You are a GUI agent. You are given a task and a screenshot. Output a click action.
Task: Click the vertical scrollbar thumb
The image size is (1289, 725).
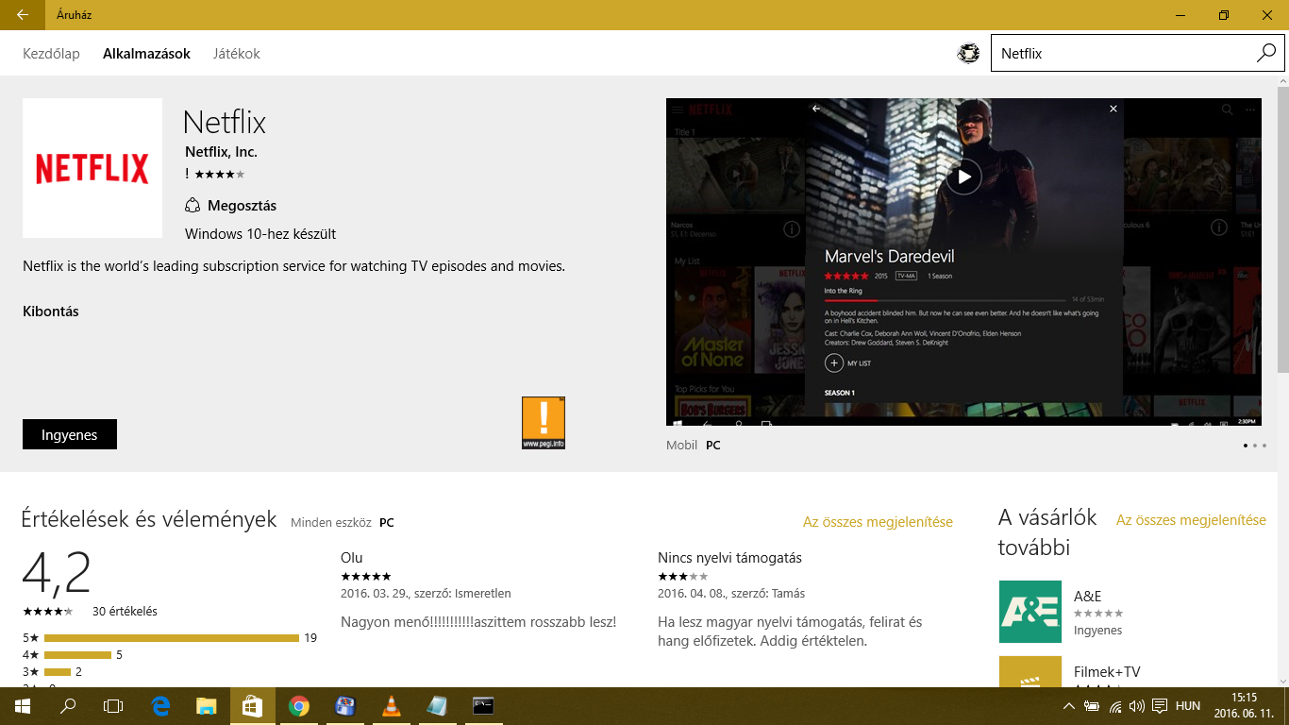click(x=1283, y=231)
